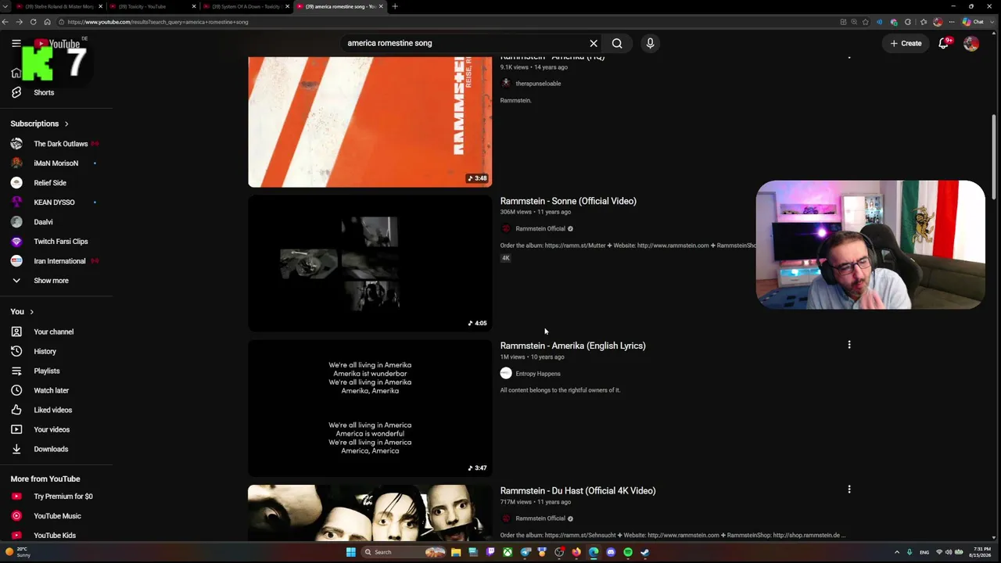Open Downloads in the sidebar

[x=51, y=449]
